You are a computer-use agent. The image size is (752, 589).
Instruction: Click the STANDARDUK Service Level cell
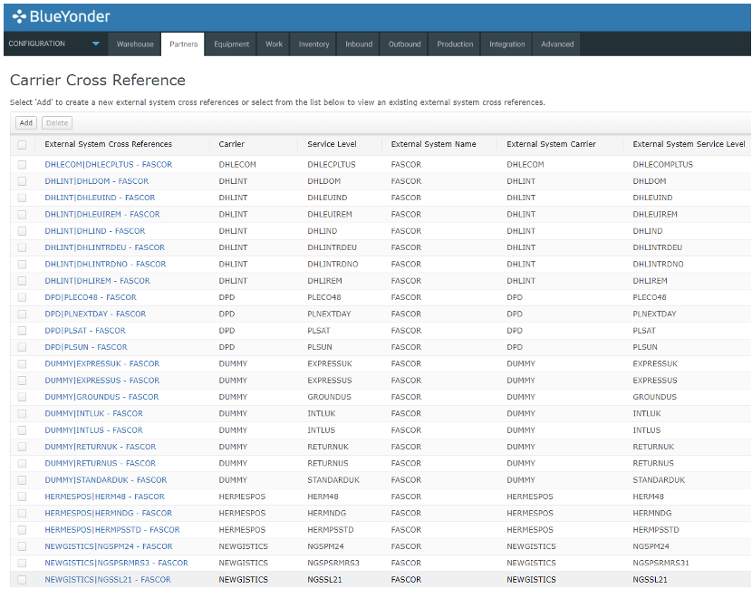(x=333, y=480)
